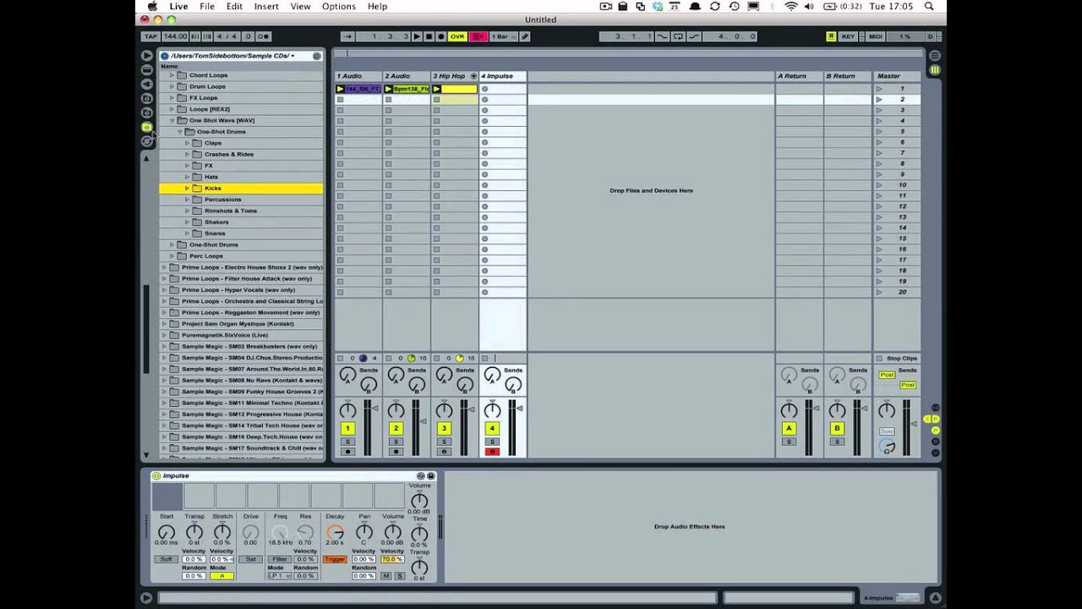The image size is (1082, 609).
Task: Toggle the browser show/hide triangle icon
Action: click(147, 56)
